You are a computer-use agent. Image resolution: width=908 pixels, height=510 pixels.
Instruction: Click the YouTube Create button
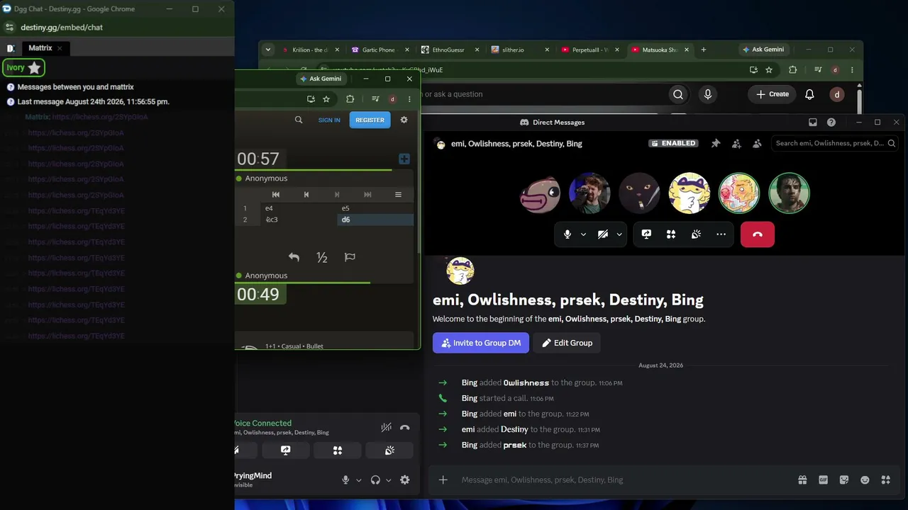(x=773, y=94)
